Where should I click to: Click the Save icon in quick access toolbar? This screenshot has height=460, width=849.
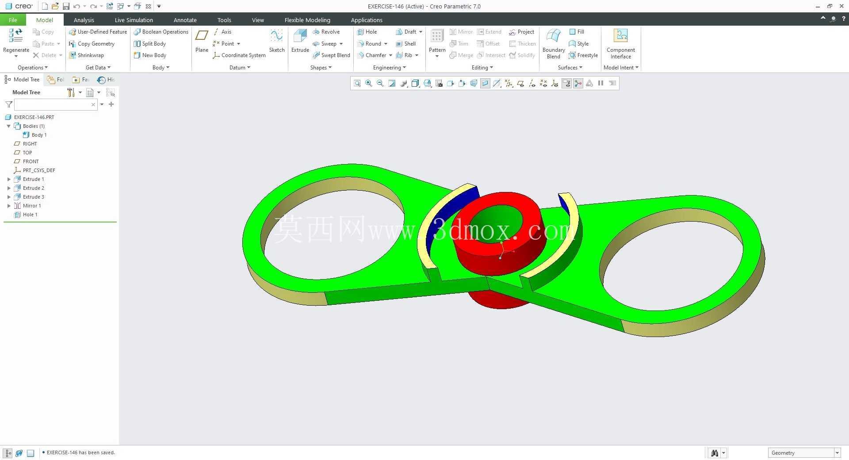[66, 6]
